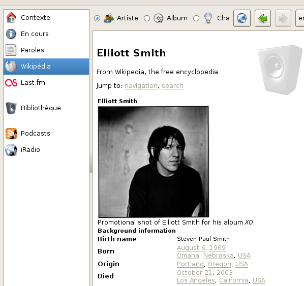Open the USA link after Oregon
This screenshot has width=304, height=286.
coord(242,264)
